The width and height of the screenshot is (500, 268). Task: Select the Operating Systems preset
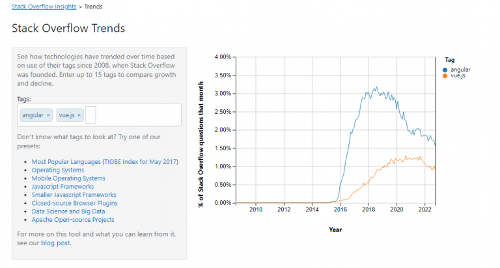coord(57,170)
